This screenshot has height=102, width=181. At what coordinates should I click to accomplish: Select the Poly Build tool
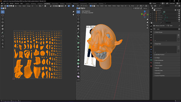(x=78, y=60)
